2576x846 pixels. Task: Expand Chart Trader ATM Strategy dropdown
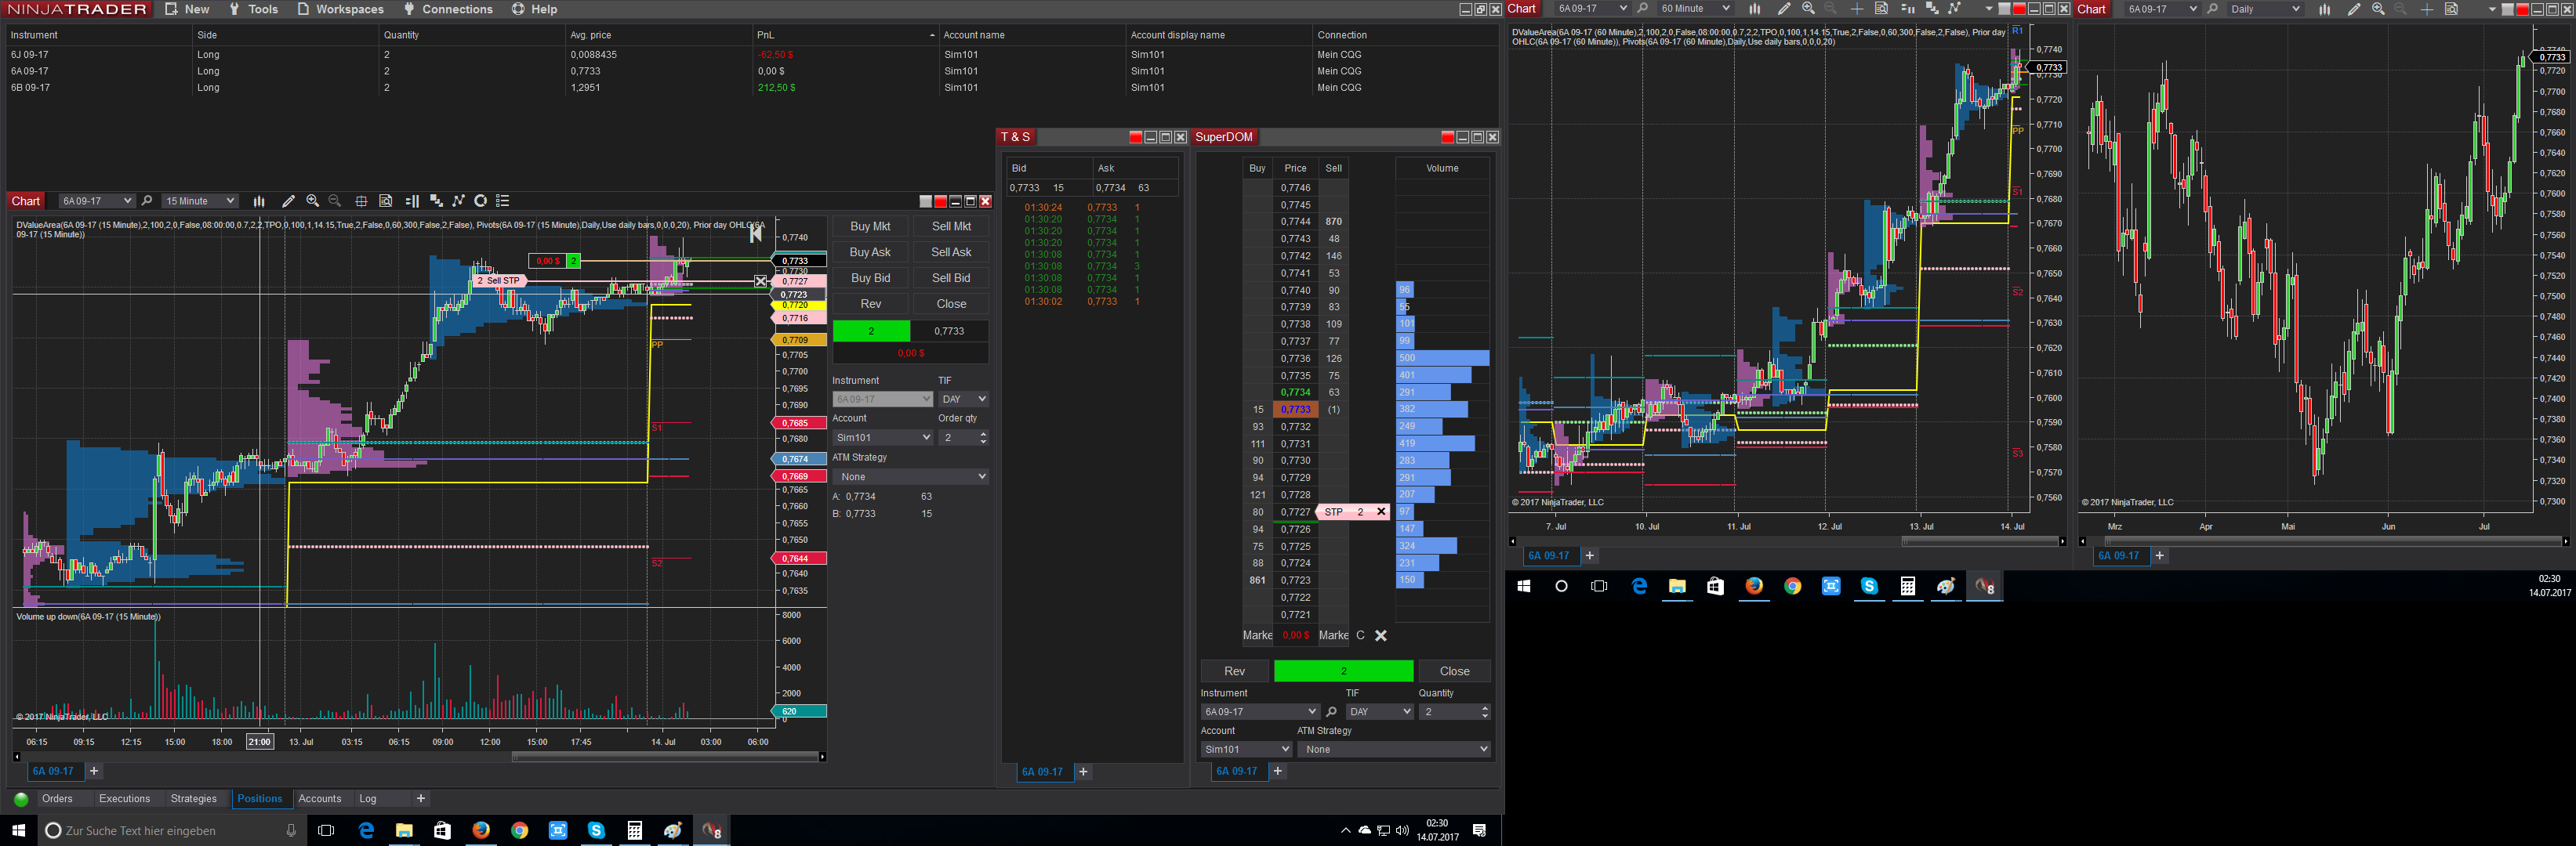(911, 476)
